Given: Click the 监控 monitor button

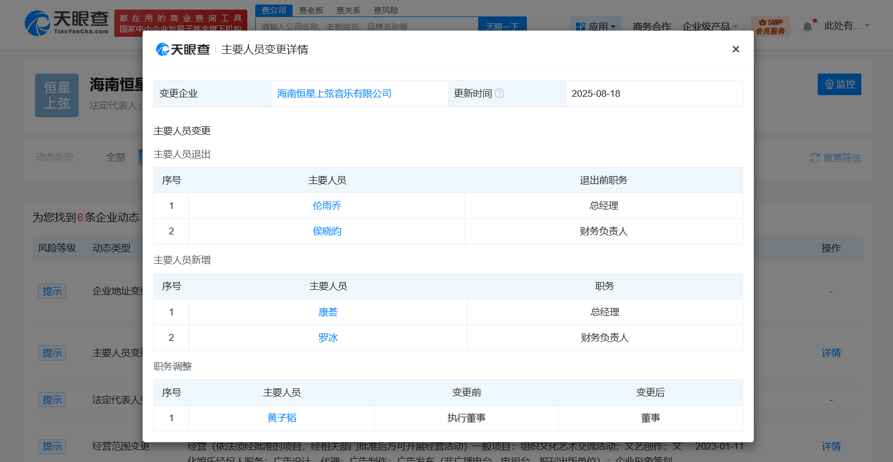Looking at the screenshot, I should (839, 84).
